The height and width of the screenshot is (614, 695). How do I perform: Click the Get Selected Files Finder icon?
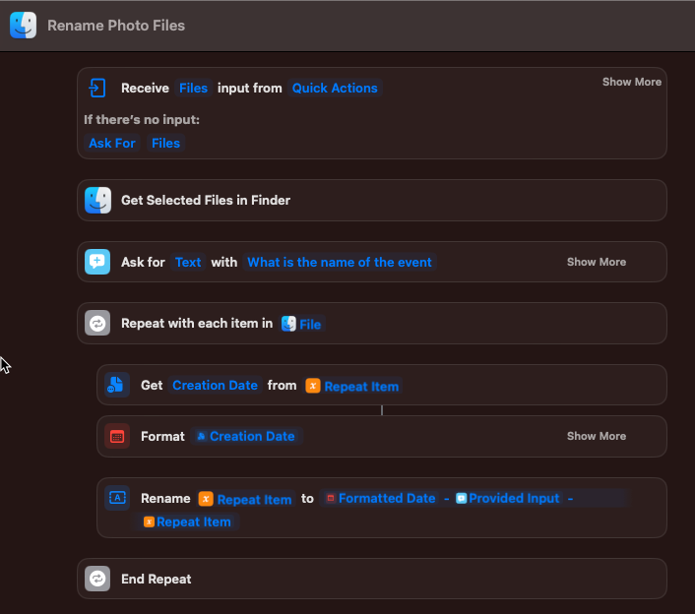tap(97, 200)
